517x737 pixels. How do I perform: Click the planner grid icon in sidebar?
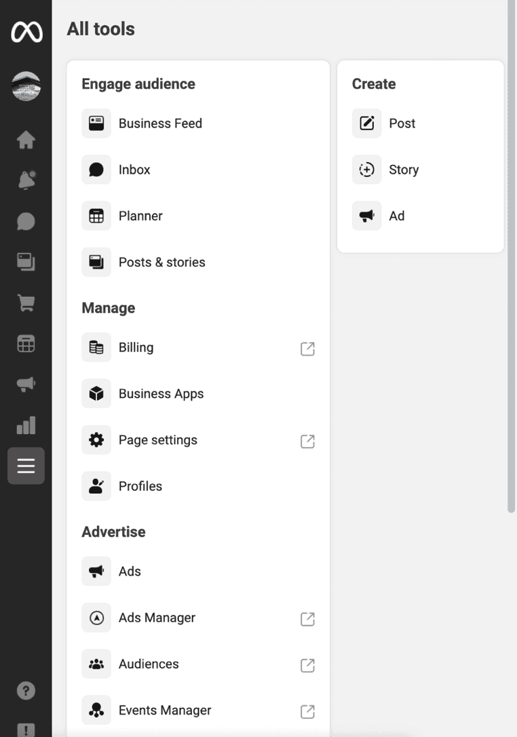pos(26,344)
